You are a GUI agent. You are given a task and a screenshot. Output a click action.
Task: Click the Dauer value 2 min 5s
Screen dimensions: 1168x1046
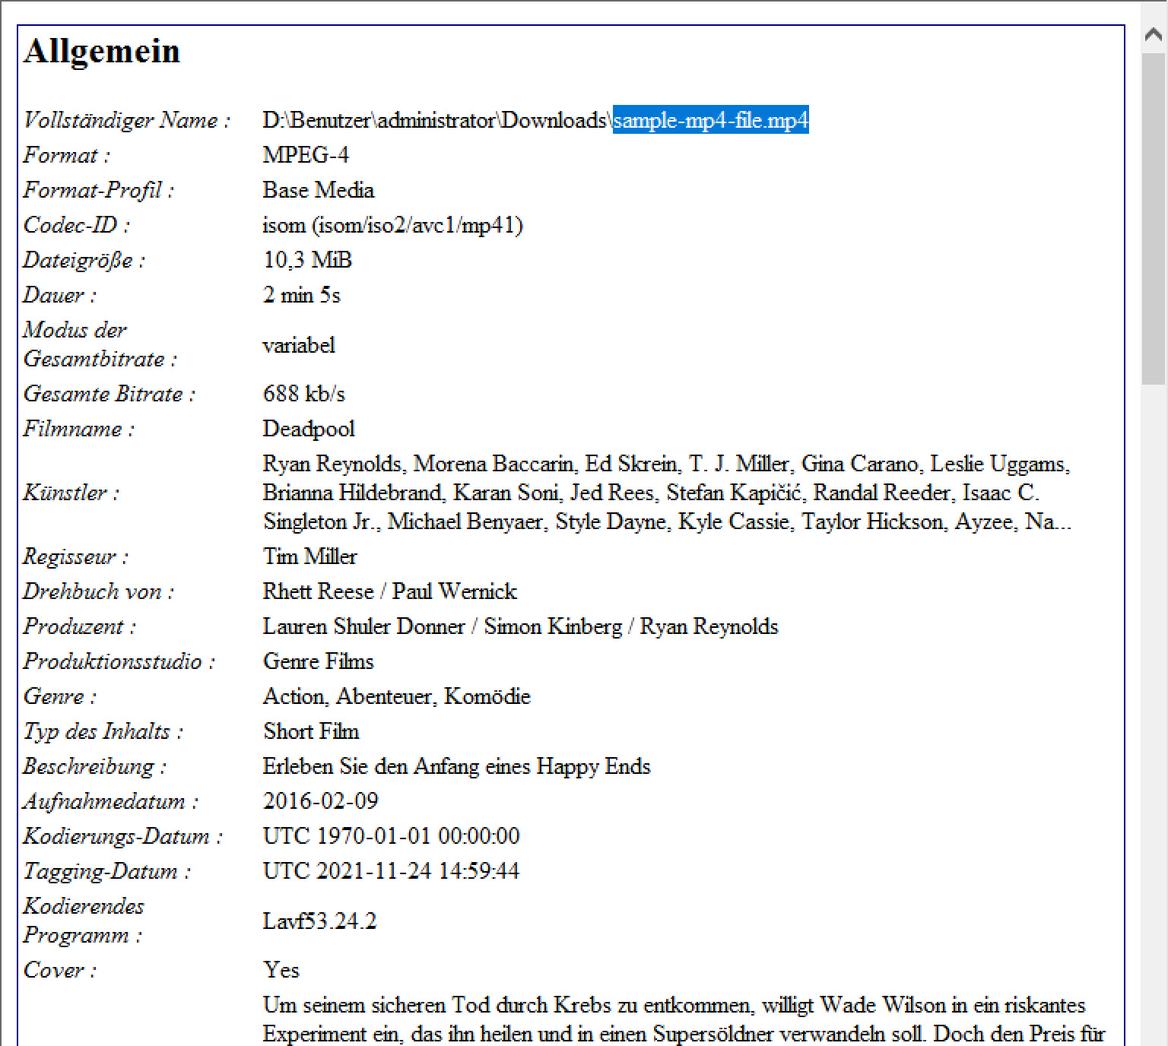click(x=302, y=295)
